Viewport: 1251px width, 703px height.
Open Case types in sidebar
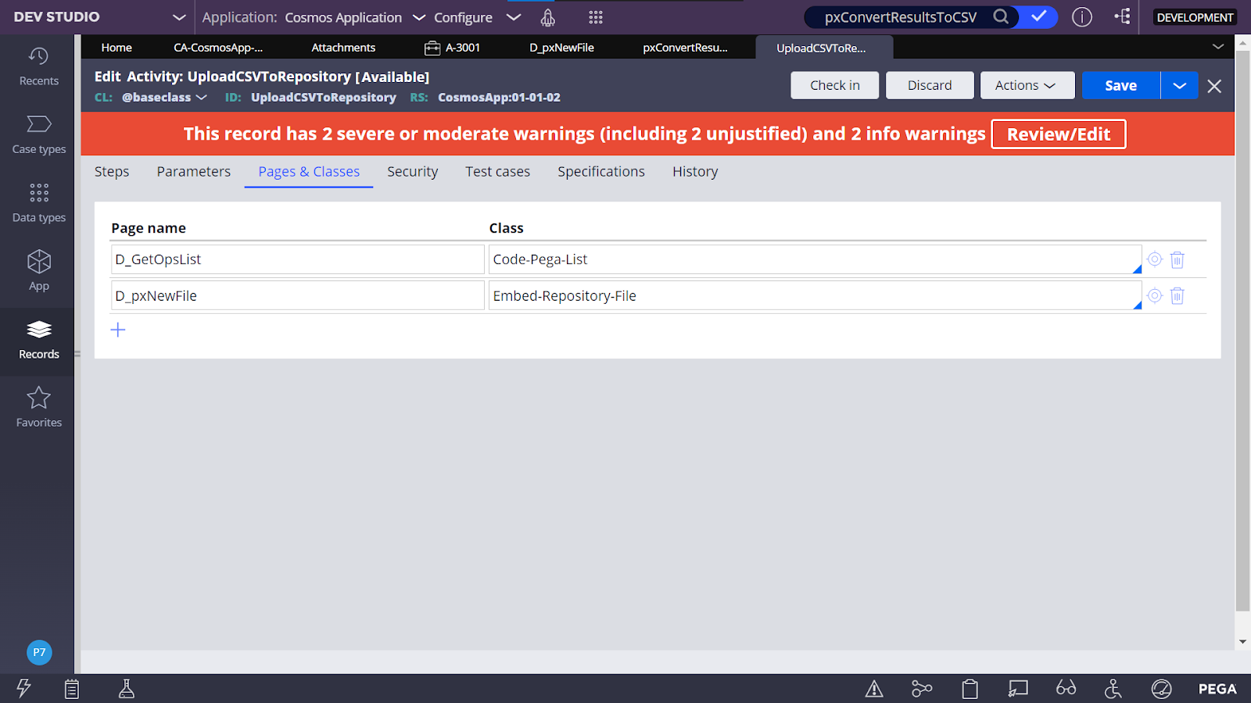tap(38, 134)
